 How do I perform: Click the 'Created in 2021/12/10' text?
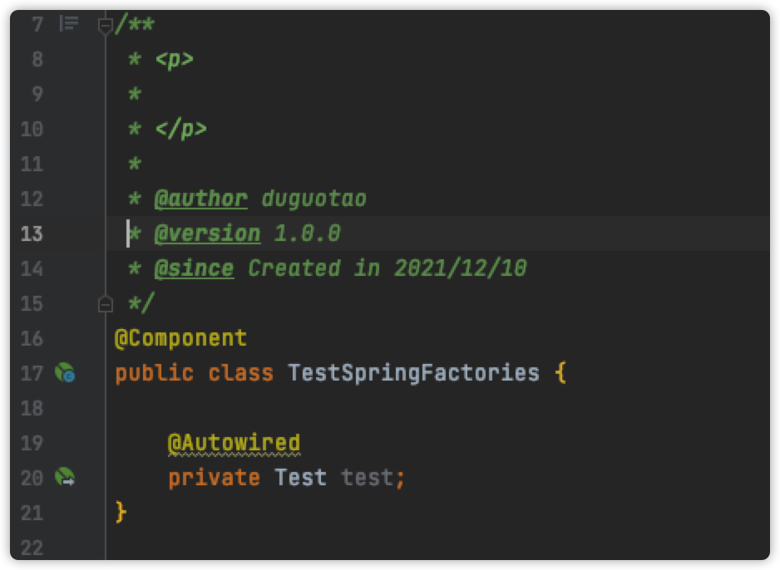point(387,268)
